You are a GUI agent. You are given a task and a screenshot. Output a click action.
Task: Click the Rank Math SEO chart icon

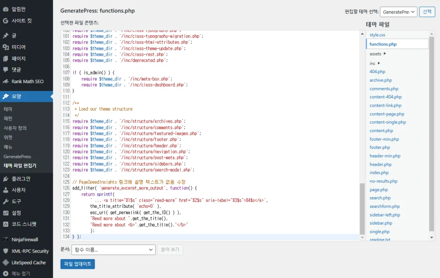pyautogui.click(x=6, y=81)
